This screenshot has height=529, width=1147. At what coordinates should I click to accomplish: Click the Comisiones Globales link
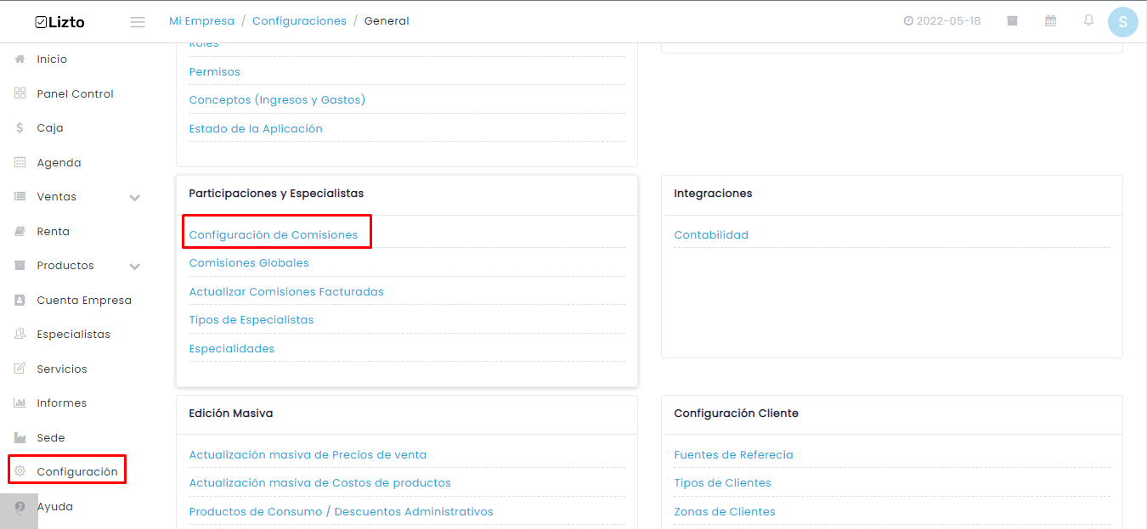pos(249,263)
